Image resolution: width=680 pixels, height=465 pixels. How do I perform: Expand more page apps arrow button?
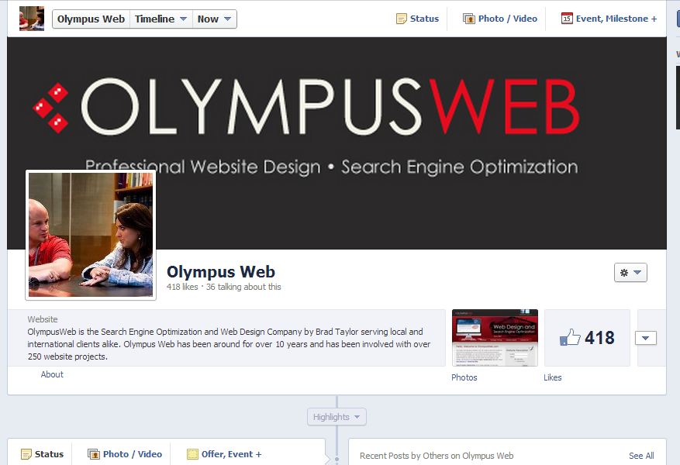coord(645,338)
